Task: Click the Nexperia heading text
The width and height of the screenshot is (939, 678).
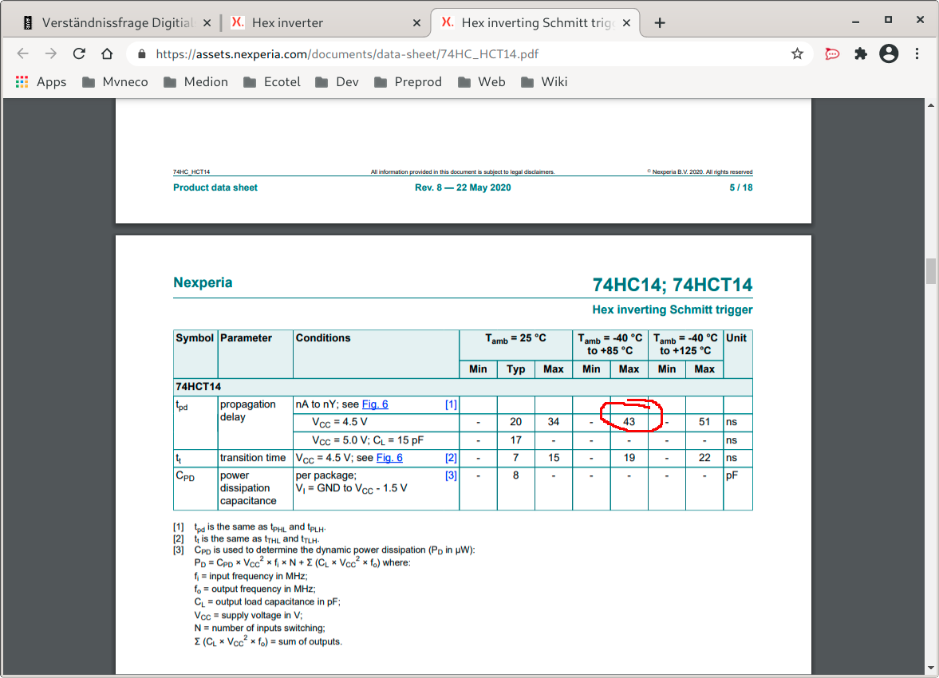Action: click(203, 282)
